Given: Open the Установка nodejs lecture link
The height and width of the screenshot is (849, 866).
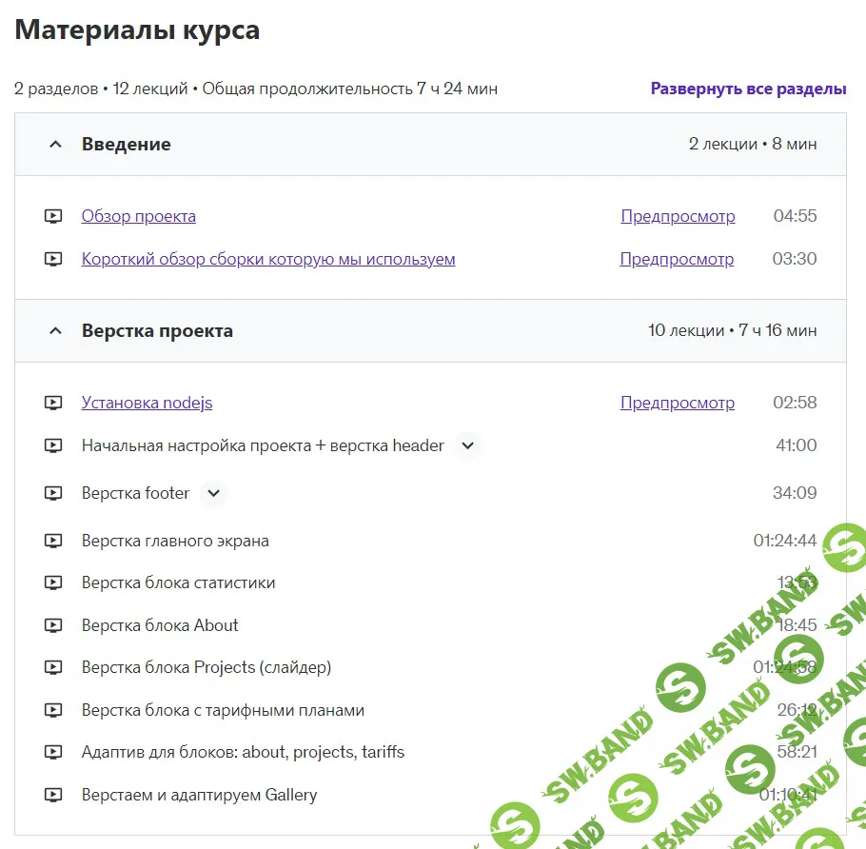Looking at the screenshot, I should click(x=147, y=403).
